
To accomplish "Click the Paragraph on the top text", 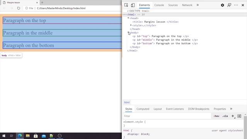I will click(25, 20).
